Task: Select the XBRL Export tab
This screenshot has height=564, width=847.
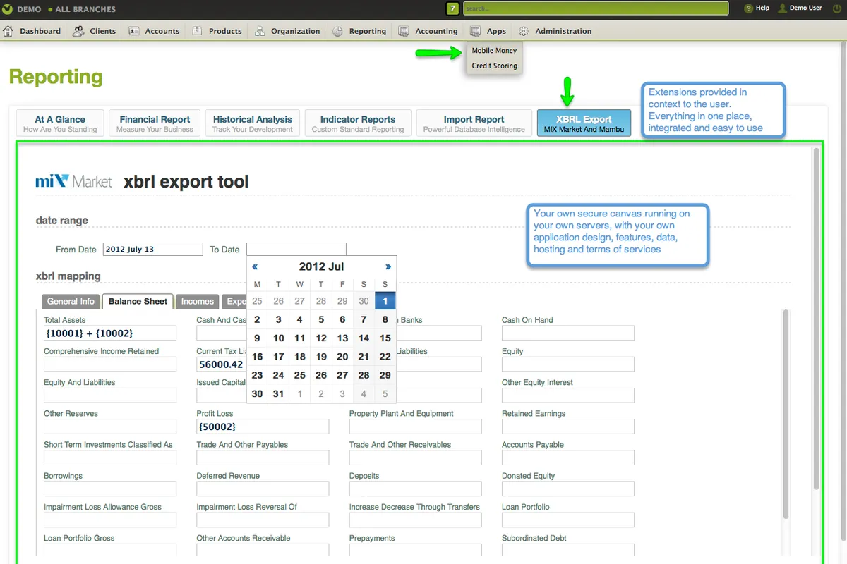Action: (x=584, y=123)
